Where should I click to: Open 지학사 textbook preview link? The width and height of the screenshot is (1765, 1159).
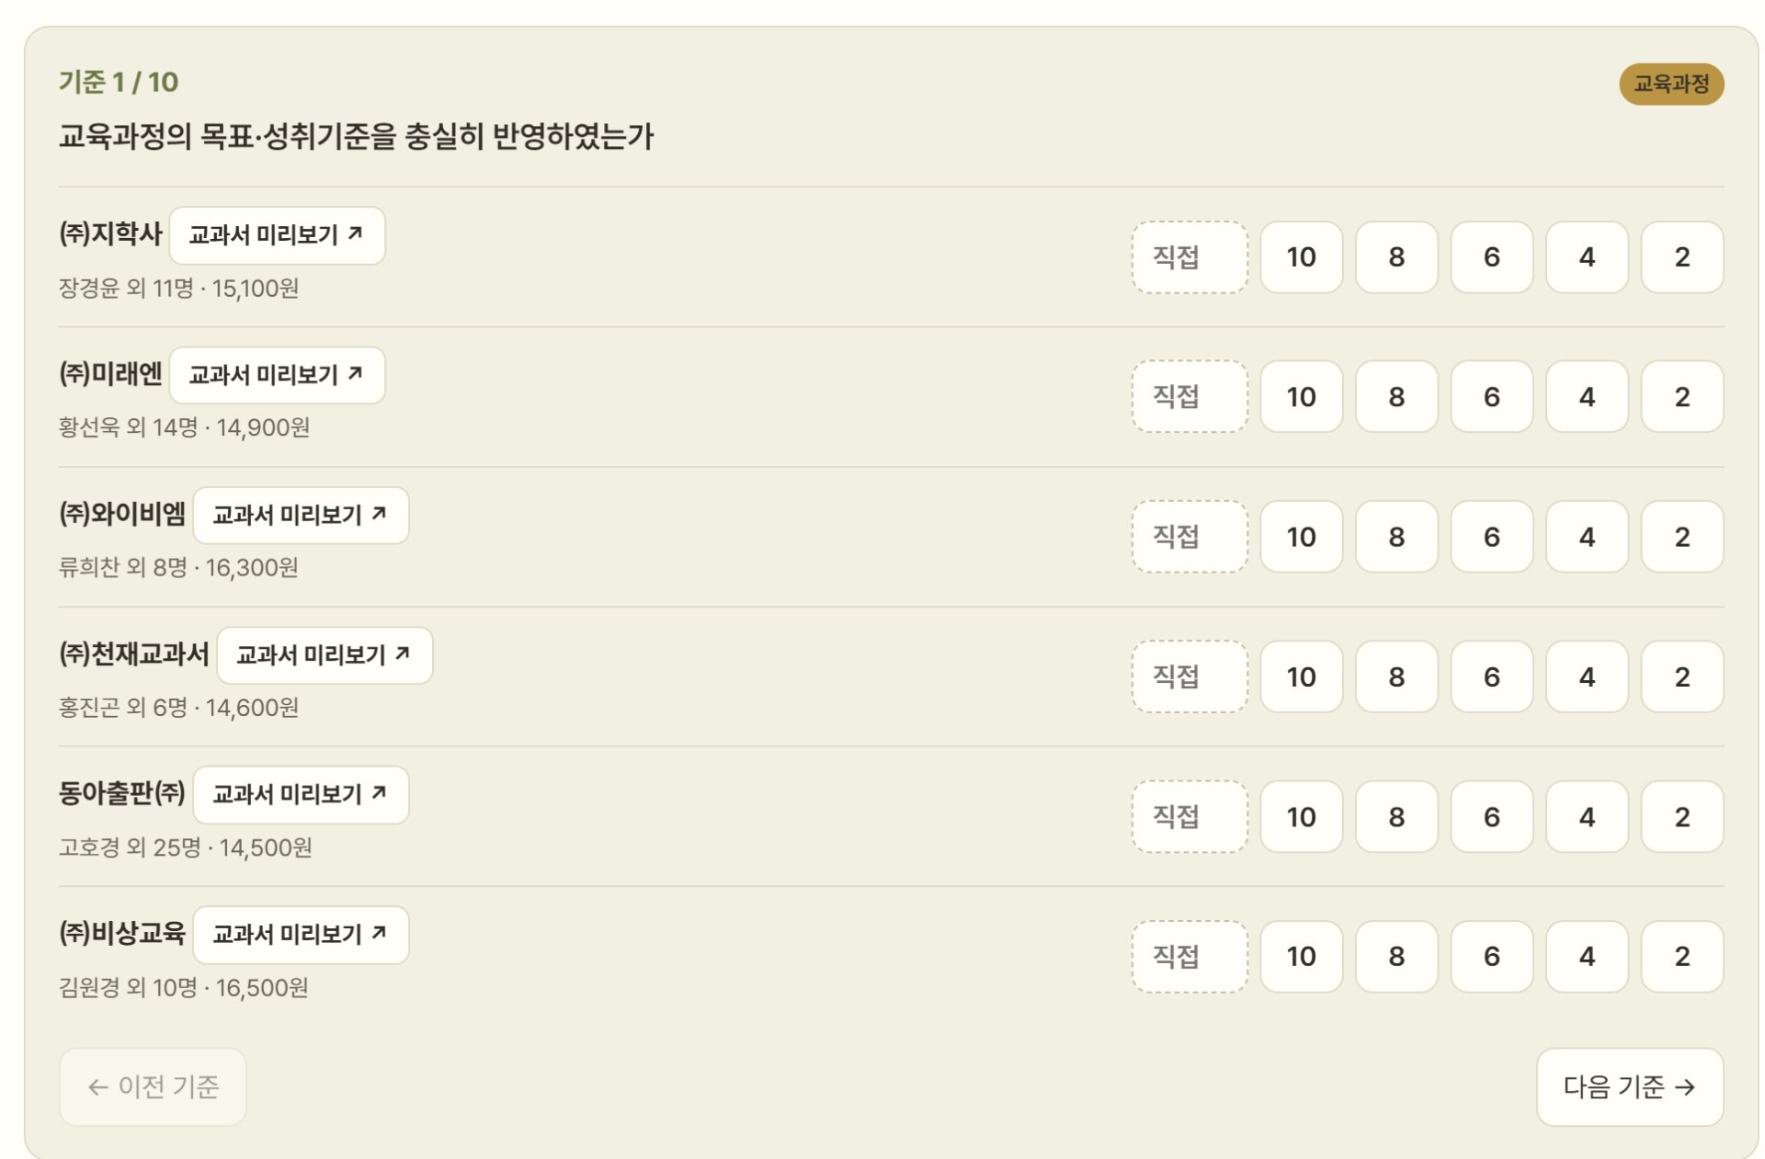coord(277,235)
